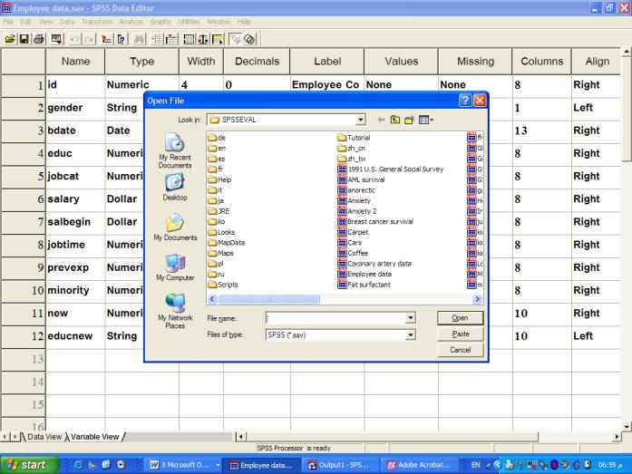
Task: Switch to the Variable View tab
Action: [x=94, y=437]
